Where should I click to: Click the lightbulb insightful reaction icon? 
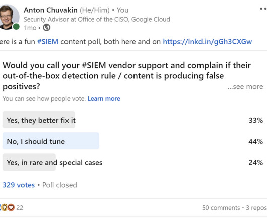(x=5, y=207)
